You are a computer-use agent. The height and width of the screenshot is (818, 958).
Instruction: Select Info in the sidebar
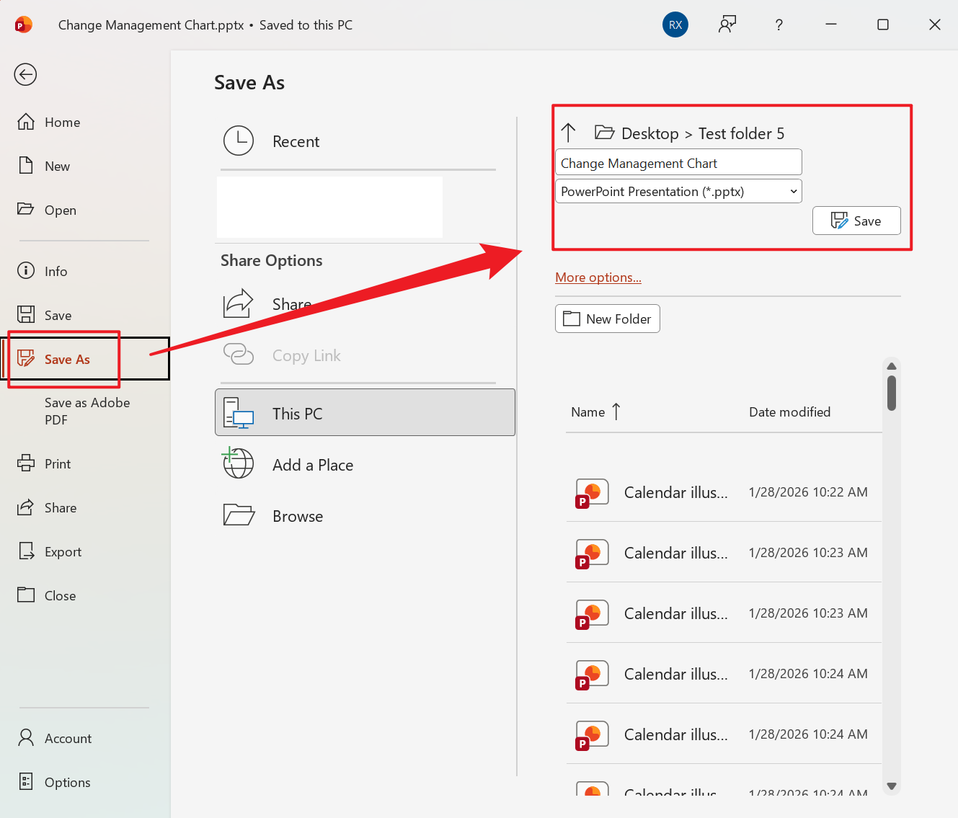[56, 272]
